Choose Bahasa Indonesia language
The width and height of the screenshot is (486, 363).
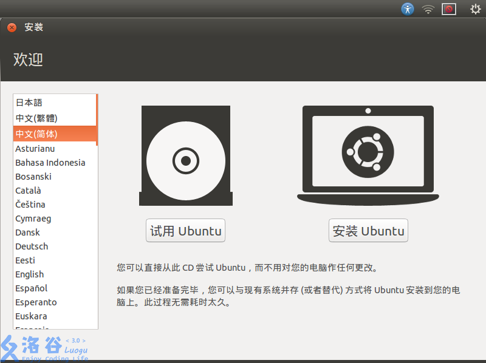click(x=55, y=163)
